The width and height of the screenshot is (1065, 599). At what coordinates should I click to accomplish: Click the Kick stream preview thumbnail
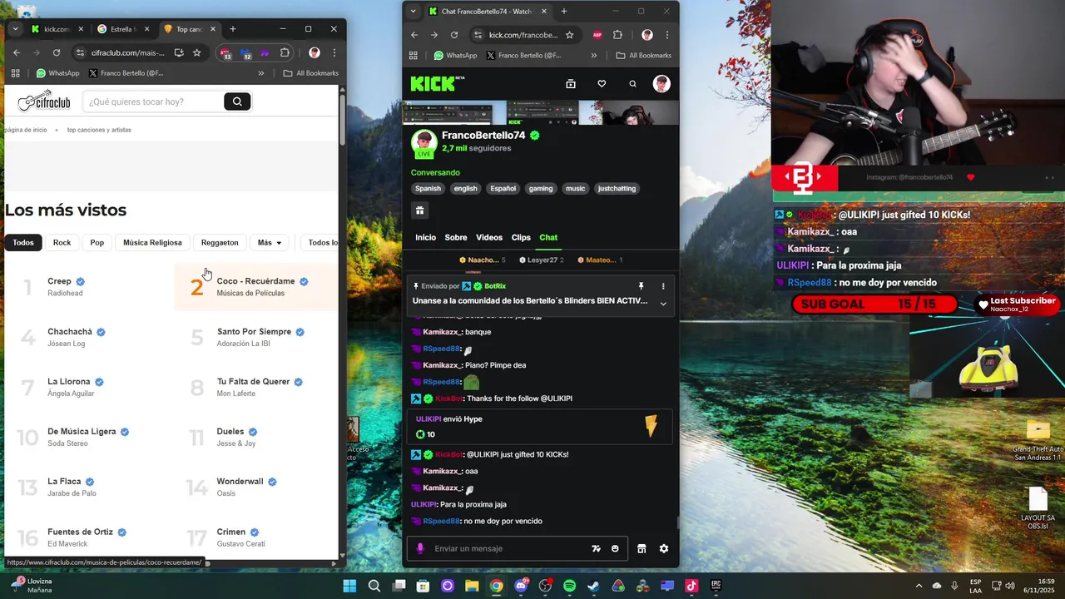tap(541, 113)
